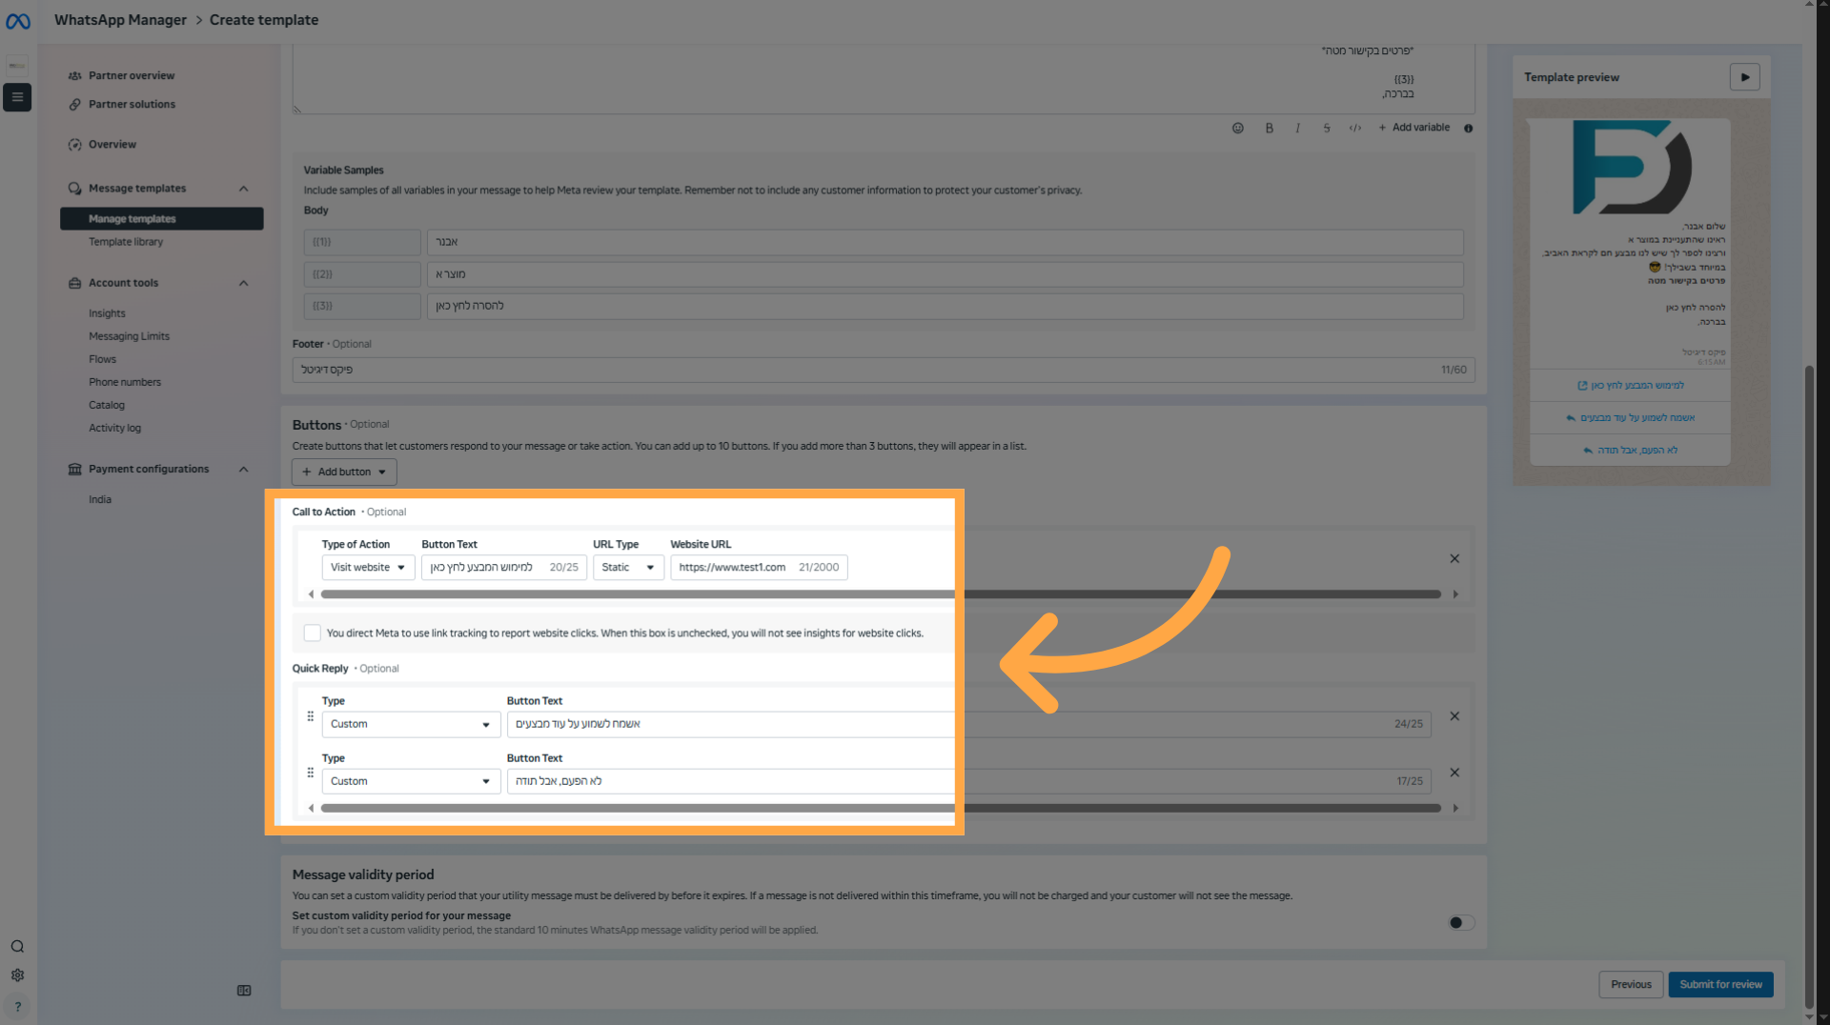Open second quick reply Type Custom dropdown
This screenshot has height=1025, width=1830.
[411, 782]
